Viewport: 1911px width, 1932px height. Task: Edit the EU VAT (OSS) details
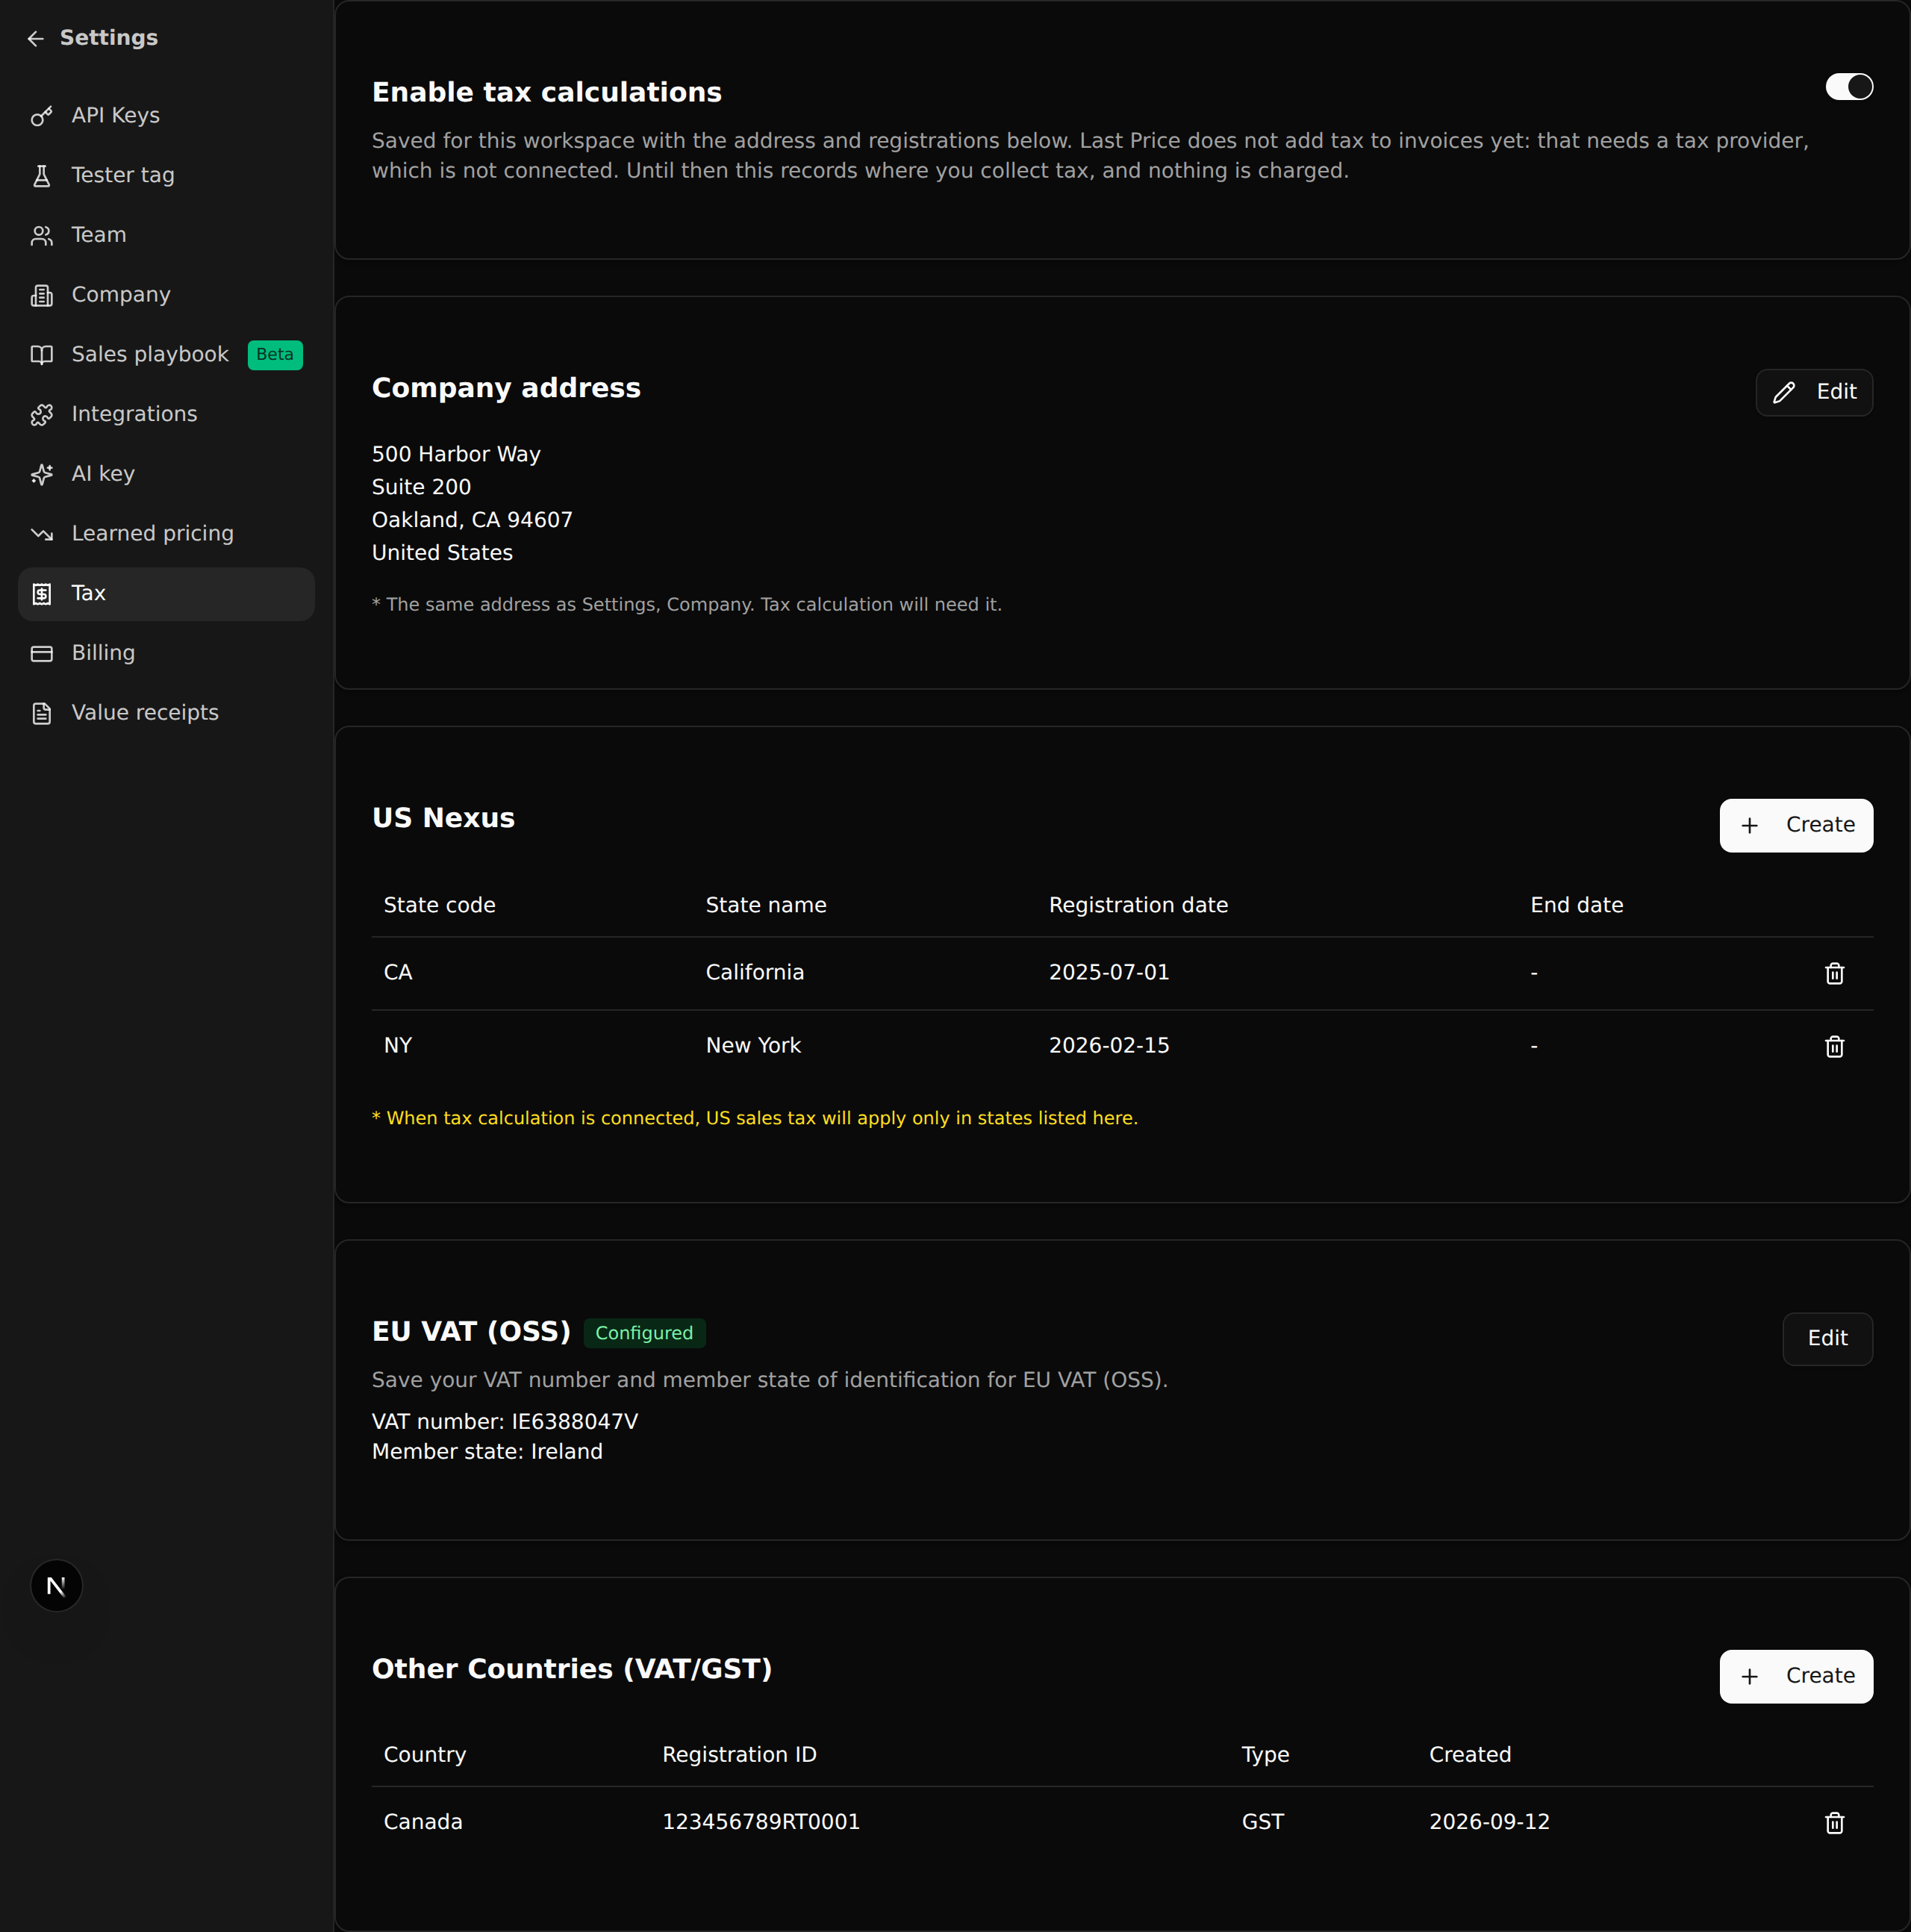[x=1827, y=1338]
